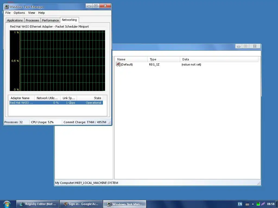Open the Options menu in Task Manager
The height and width of the screenshot is (208, 278).
click(x=19, y=13)
